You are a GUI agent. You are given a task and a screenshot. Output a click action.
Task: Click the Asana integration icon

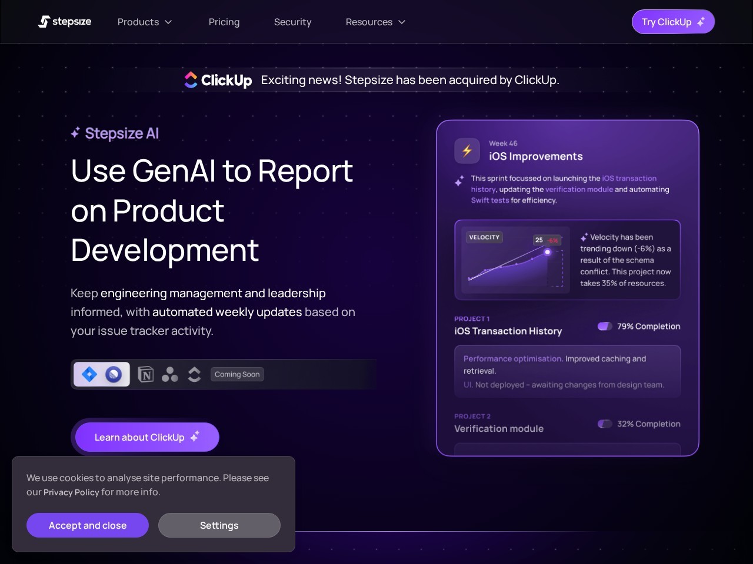pos(170,374)
